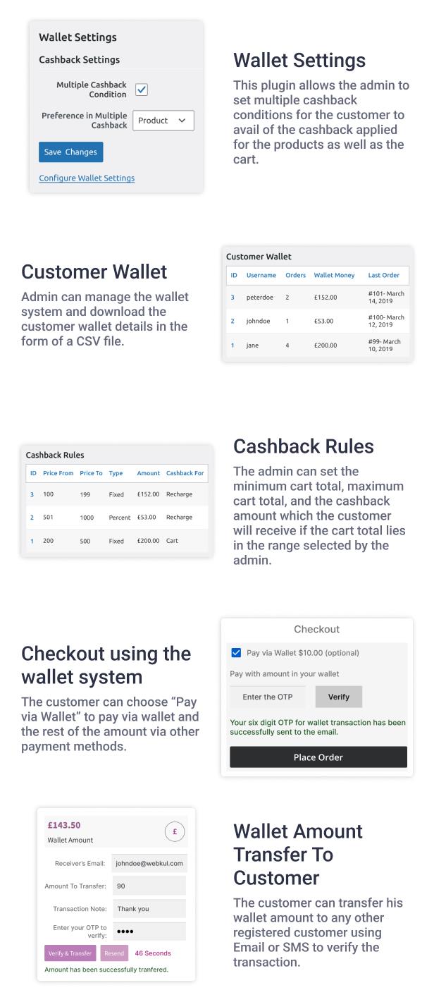Screen dimensions: 434x1002
Task: Open Preference in Multiple Cashback dropdown
Action: 163,121
